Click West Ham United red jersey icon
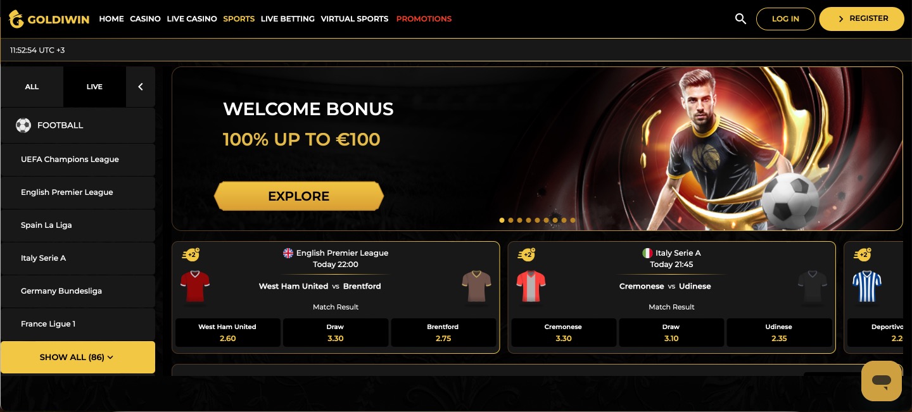 [x=195, y=287]
